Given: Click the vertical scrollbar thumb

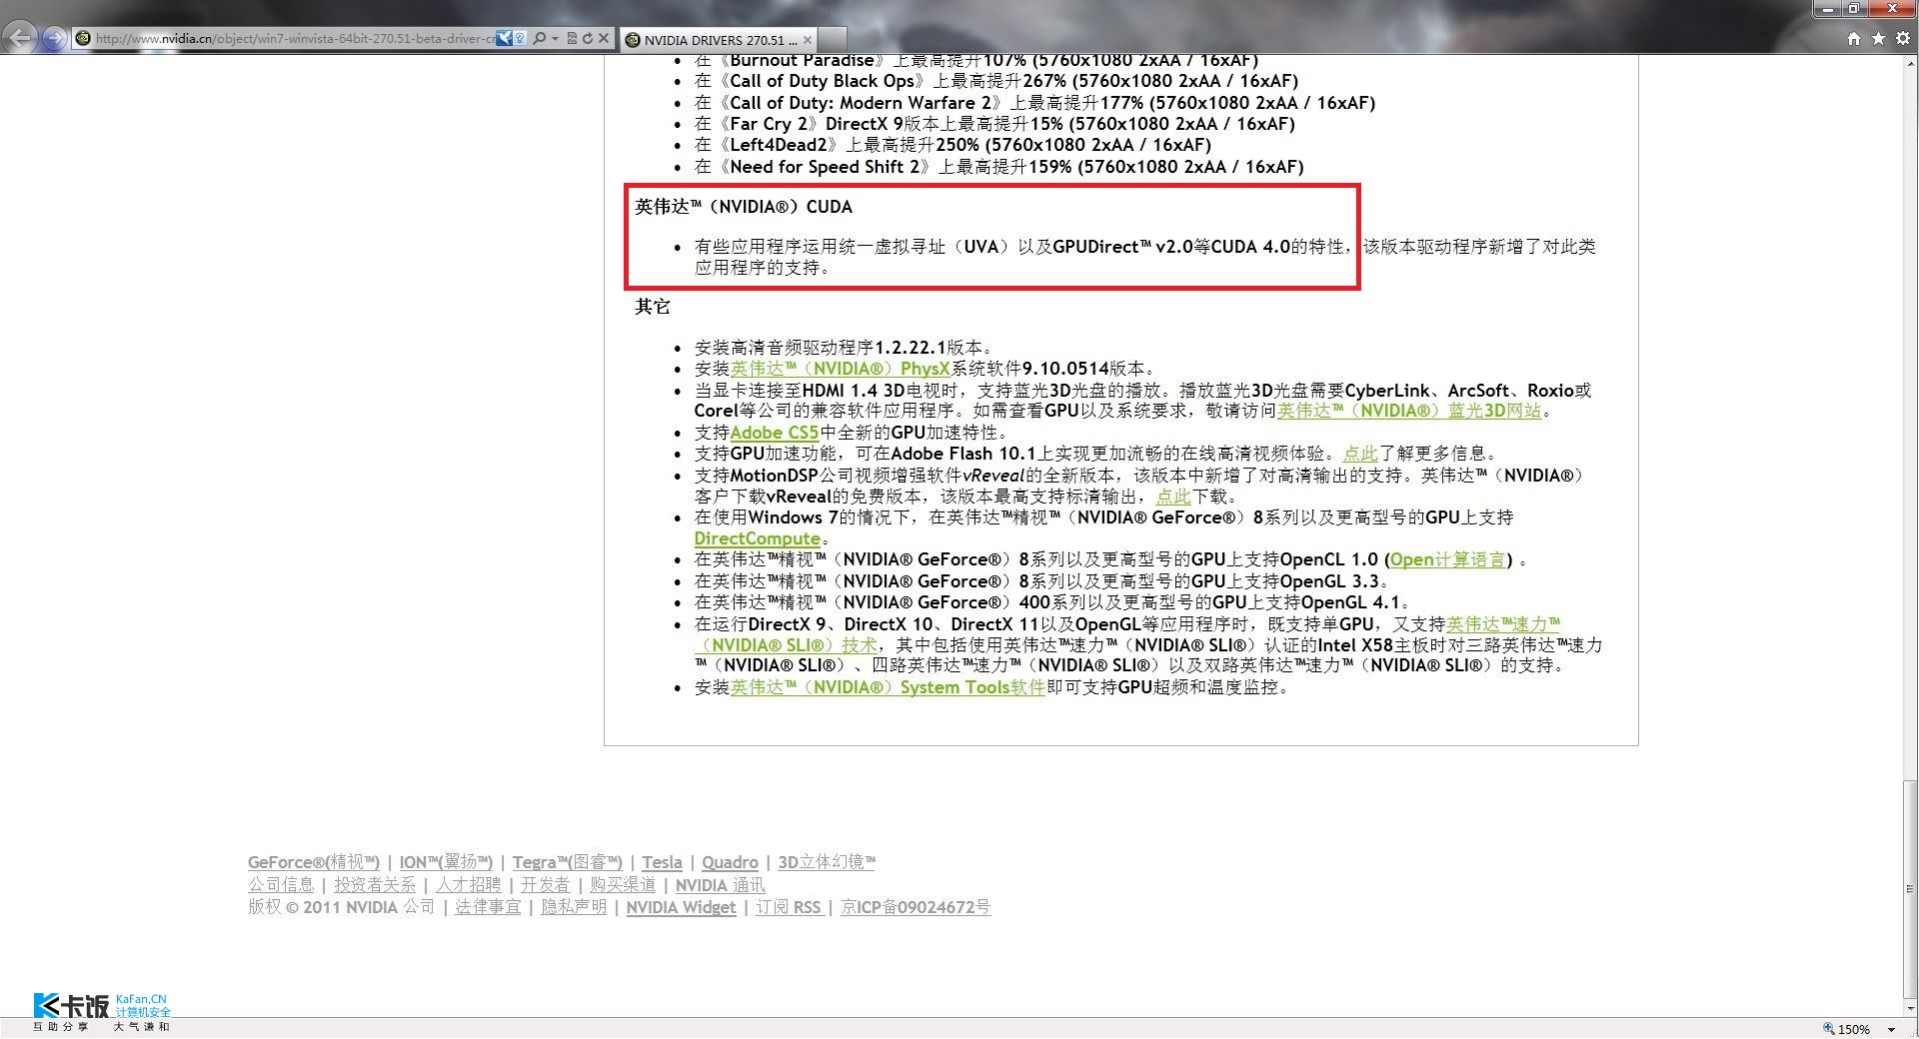Looking at the screenshot, I should [x=1910, y=891].
